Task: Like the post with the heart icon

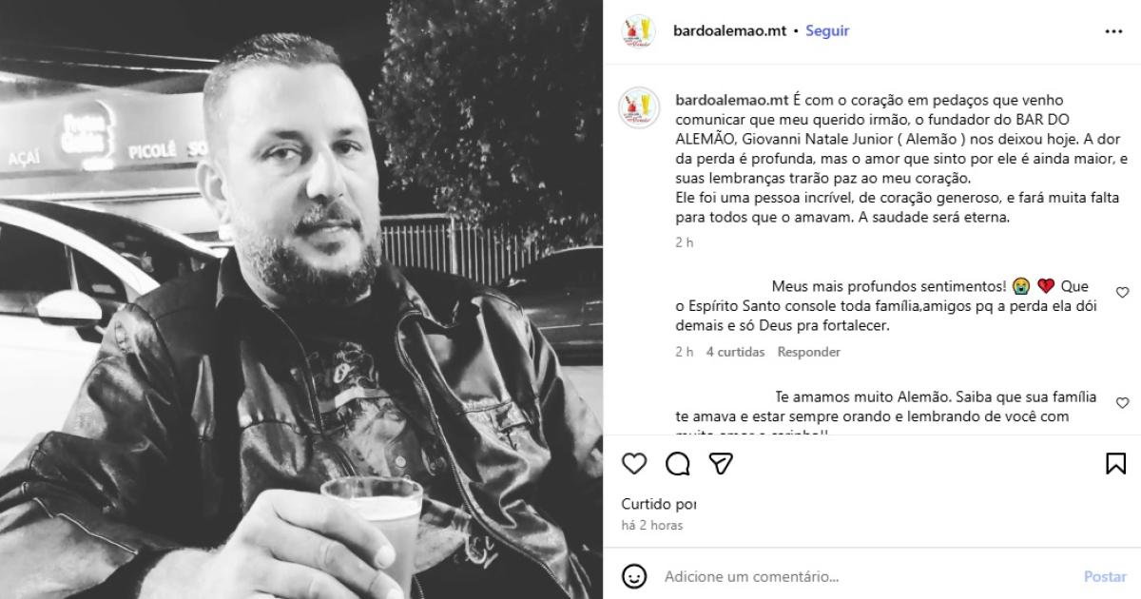Action: [634, 463]
